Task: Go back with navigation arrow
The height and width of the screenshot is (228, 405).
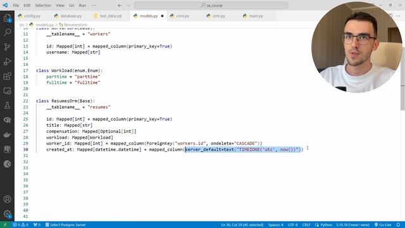Action: click(x=120, y=5)
